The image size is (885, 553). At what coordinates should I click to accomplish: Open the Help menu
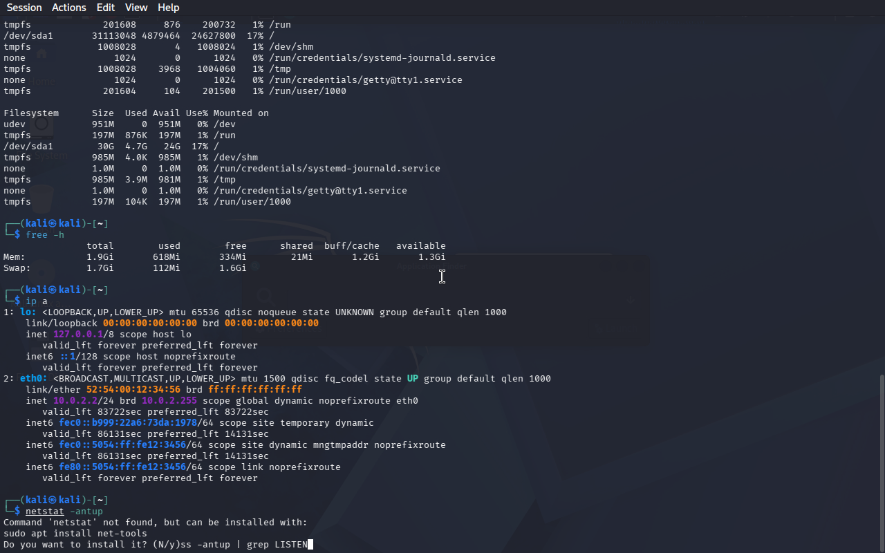(x=169, y=8)
